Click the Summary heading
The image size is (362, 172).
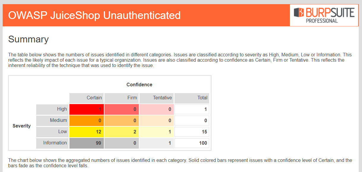[28, 39]
